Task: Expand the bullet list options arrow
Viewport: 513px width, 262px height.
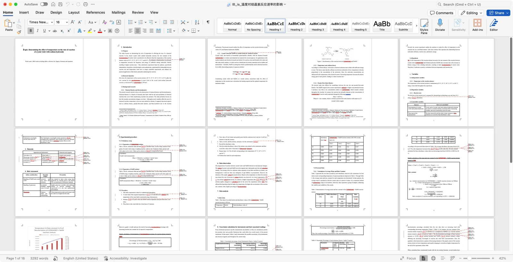Action: tap(135, 22)
